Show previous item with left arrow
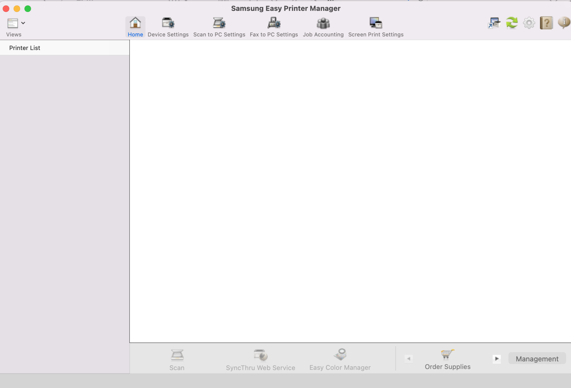Screen dimensions: 571x388 409,359
